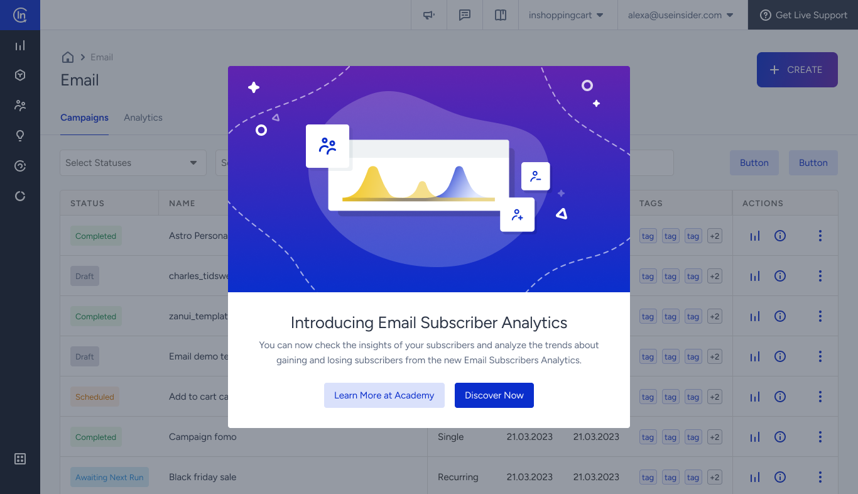Open more options for zanui_template row
Image resolution: width=858 pixels, height=494 pixels.
pos(820,316)
